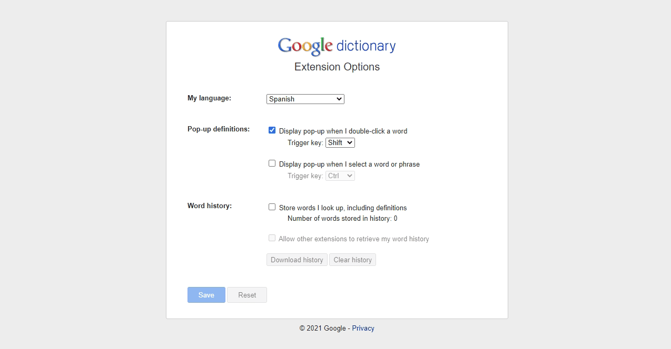Click the Download history button

pos(297,260)
